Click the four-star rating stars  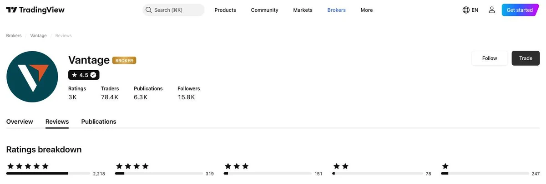(132, 166)
